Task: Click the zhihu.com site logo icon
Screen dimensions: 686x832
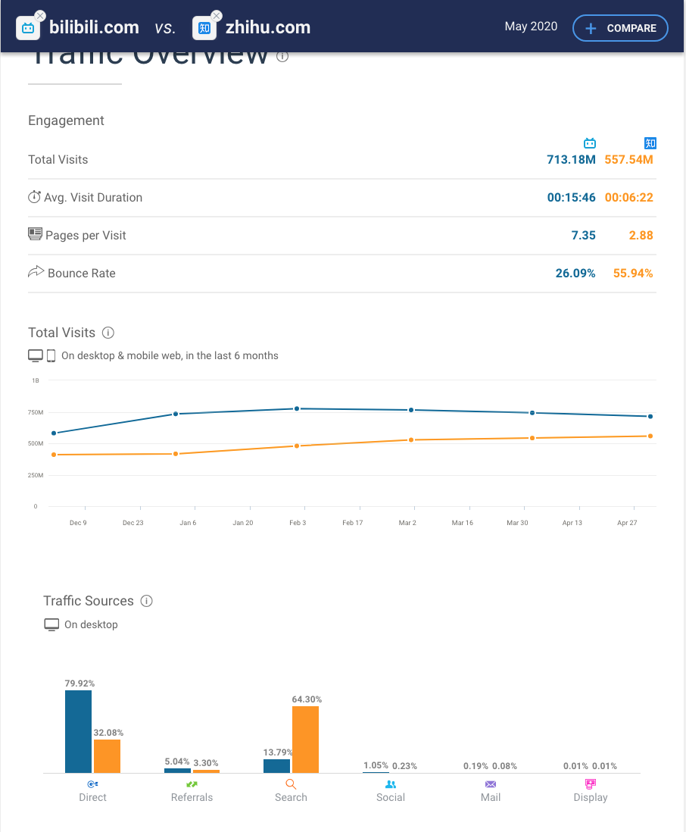Action: tap(204, 28)
